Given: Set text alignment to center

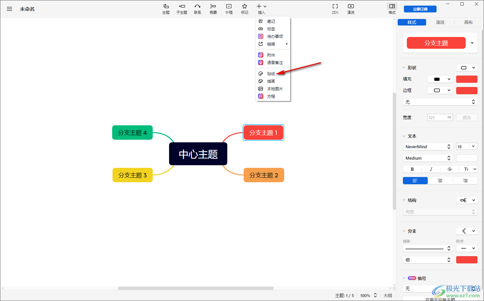Looking at the screenshot, I should (x=440, y=181).
